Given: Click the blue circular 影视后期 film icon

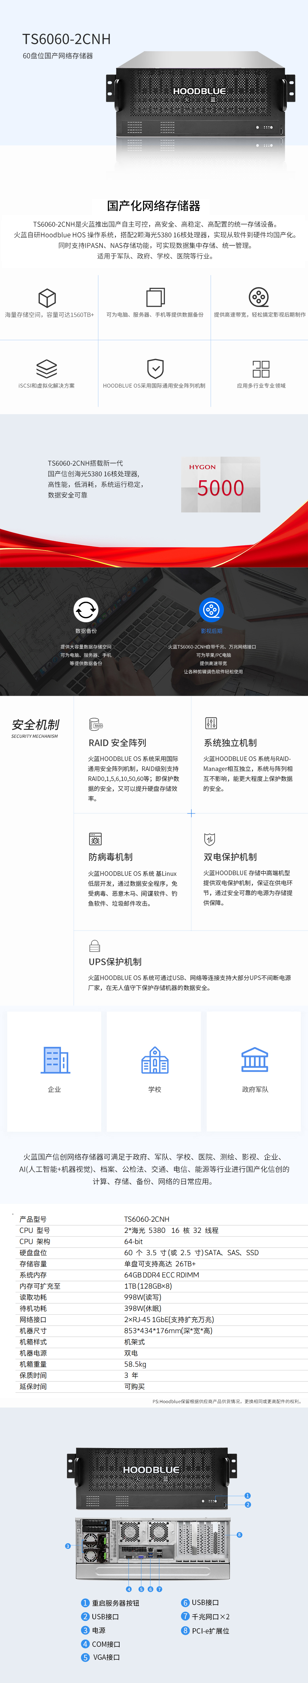Looking at the screenshot, I should 211,610.
